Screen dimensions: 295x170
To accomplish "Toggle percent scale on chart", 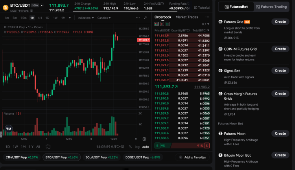I will coord(130,147).
